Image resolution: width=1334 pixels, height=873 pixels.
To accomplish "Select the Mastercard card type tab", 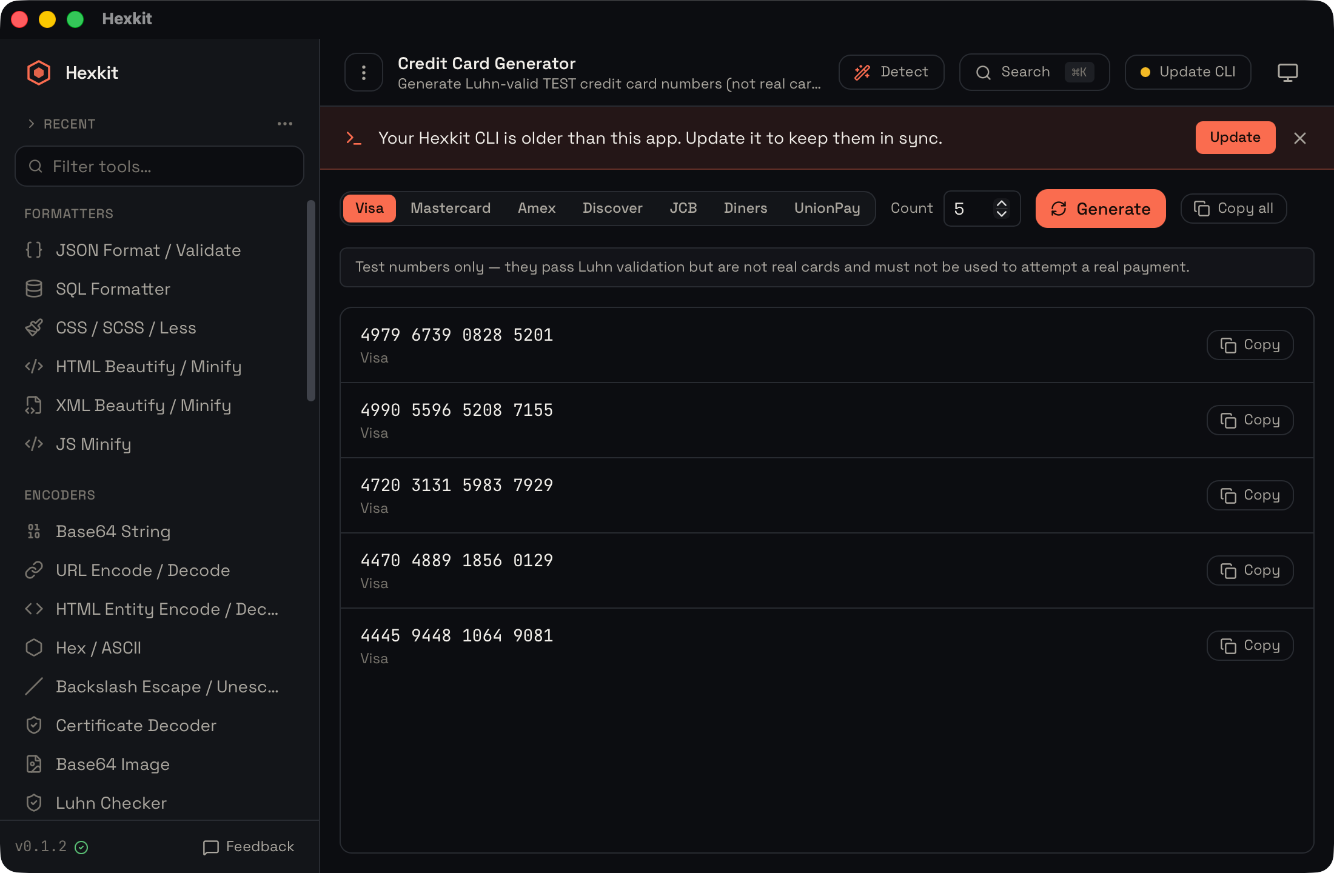I will pos(451,209).
